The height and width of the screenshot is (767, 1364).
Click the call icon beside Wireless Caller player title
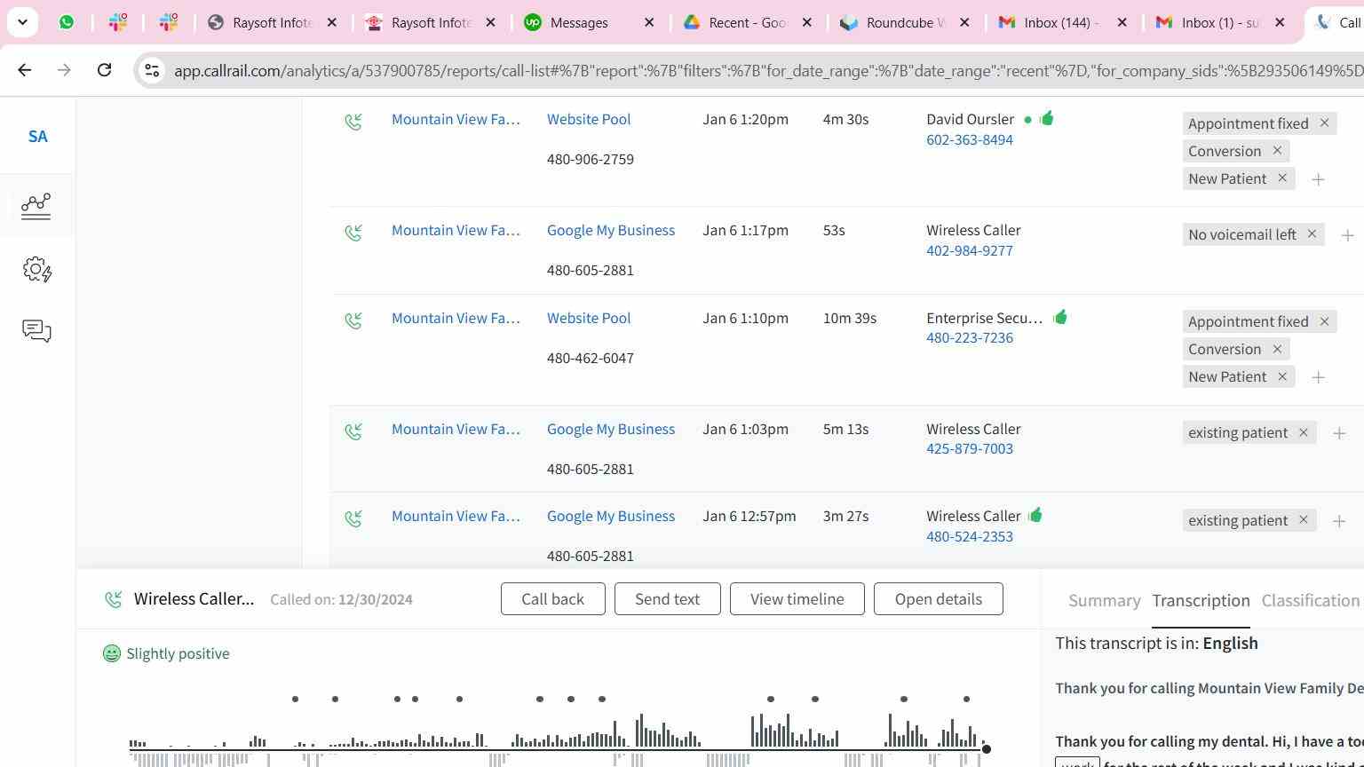click(113, 599)
